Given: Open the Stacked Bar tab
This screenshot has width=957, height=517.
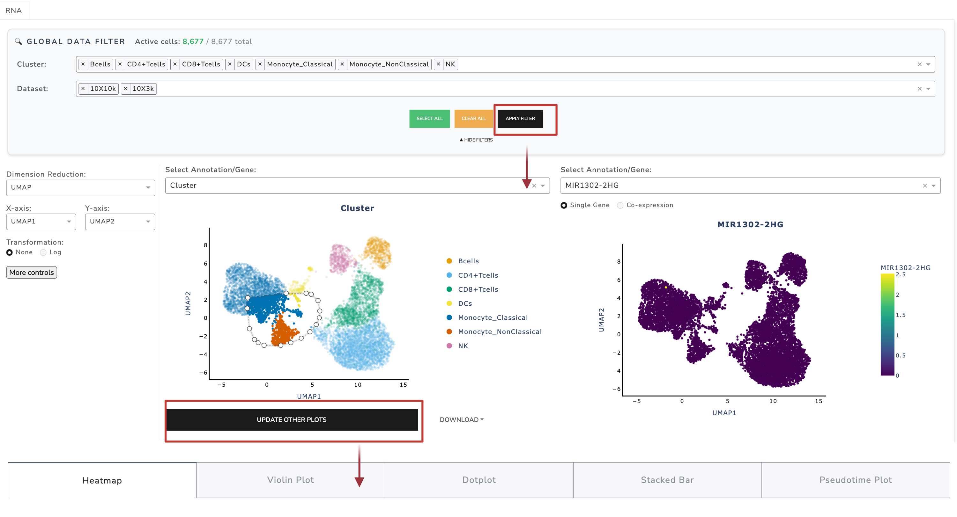Looking at the screenshot, I should (667, 480).
